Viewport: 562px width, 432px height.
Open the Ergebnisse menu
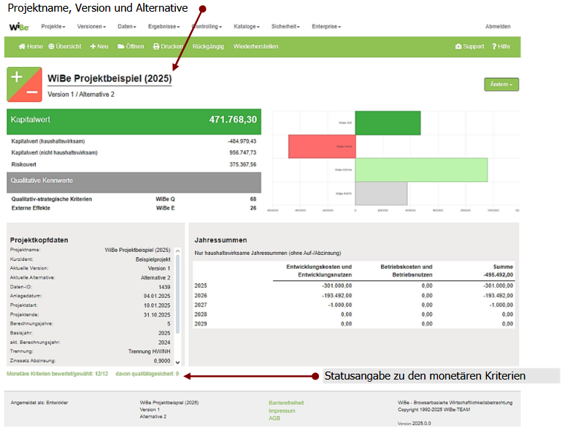(163, 26)
